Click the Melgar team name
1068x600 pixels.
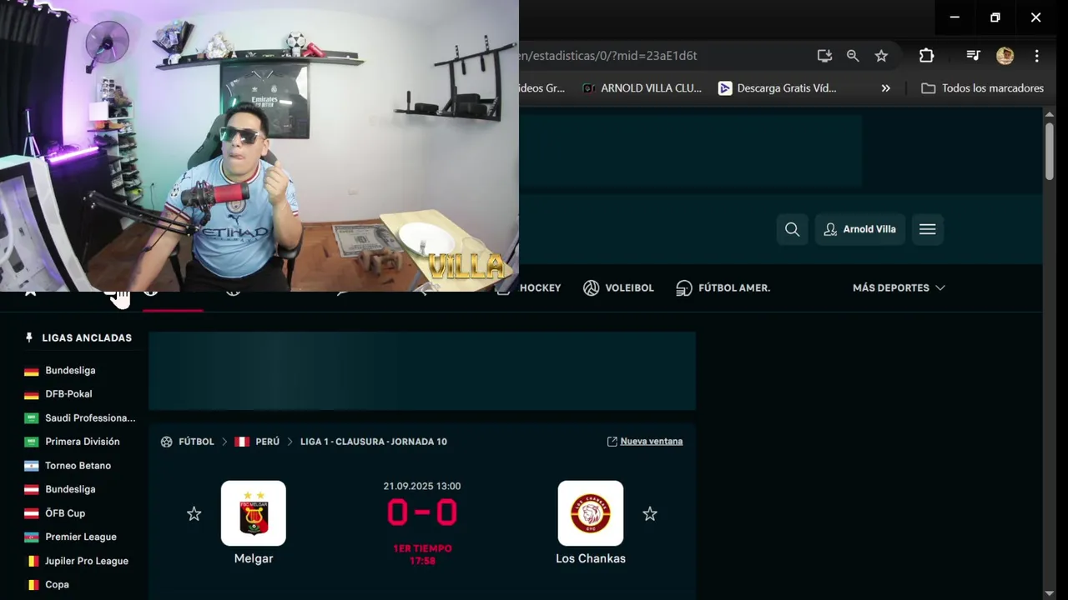pyautogui.click(x=254, y=558)
